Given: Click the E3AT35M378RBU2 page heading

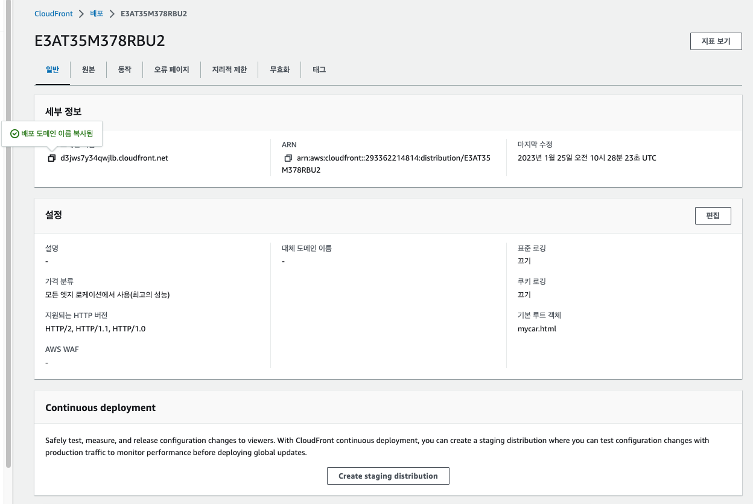Looking at the screenshot, I should 100,40.
